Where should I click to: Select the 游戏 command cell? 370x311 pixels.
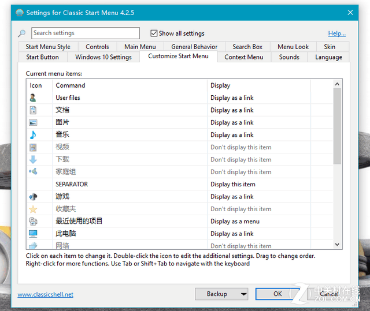pos(129,196)
